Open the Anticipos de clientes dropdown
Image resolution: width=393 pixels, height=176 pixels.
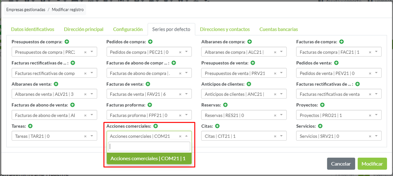[281, 94]
